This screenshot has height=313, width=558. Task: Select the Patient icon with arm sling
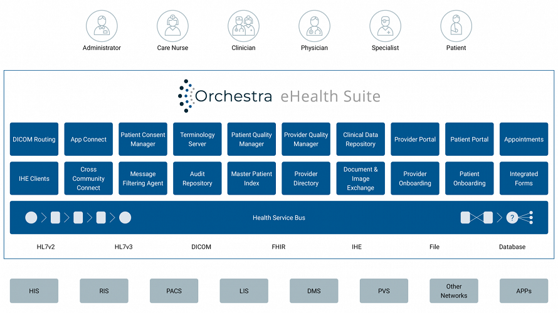pos(456,26)
